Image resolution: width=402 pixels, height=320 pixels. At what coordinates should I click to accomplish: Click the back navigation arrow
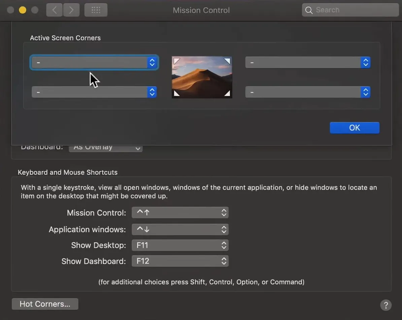tap(54, 10)
